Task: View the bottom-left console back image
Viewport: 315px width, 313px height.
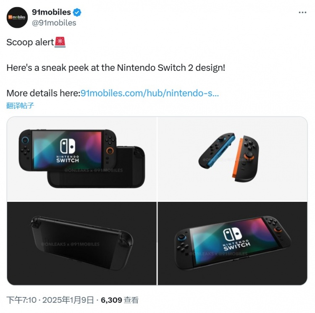Action: coord(81,243)
